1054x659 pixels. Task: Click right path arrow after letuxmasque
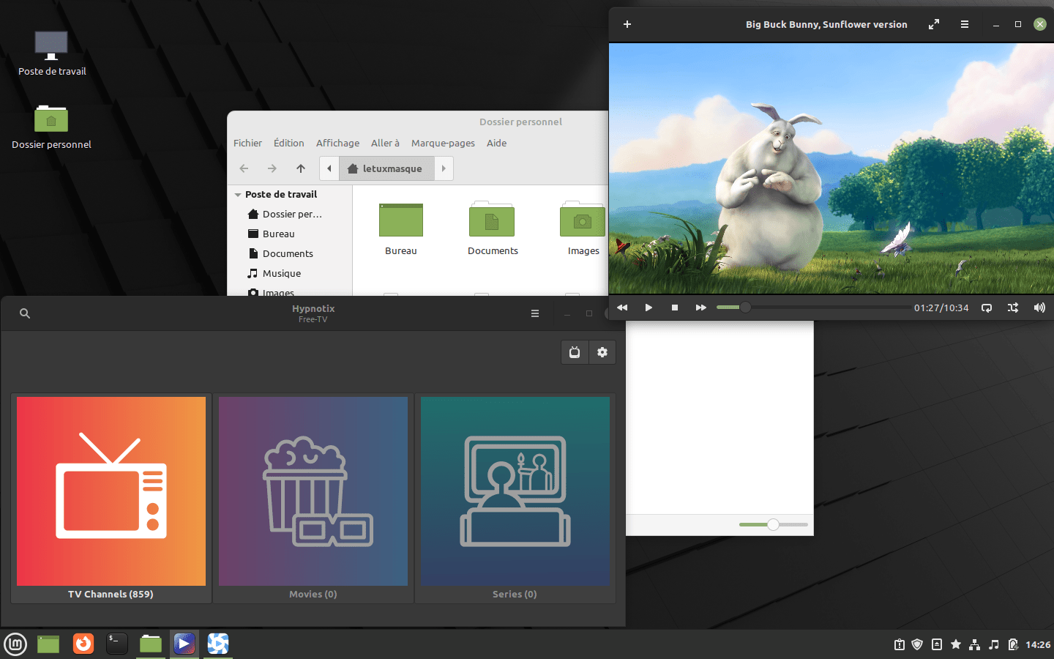pos(444,168)
